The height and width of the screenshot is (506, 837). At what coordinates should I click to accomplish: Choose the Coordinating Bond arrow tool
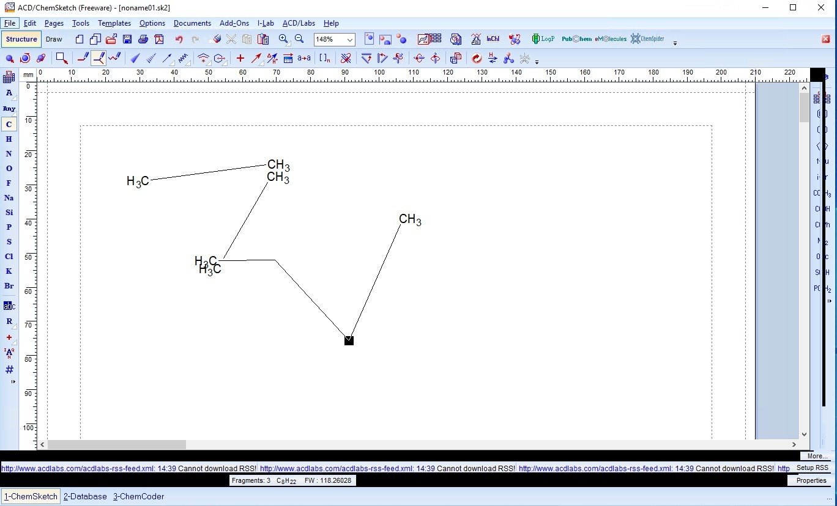[167, 59]
